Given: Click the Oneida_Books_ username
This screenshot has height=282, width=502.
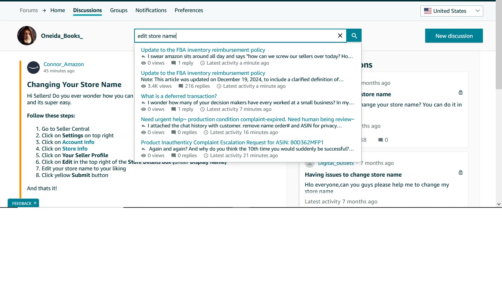Looking at the screenshot, I should [x=62, y=36].
